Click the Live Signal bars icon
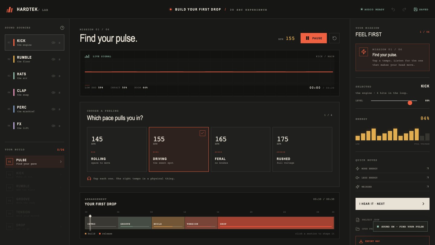Screen dimensions: 435x245 pyautogui.click(x=87, y=56)
